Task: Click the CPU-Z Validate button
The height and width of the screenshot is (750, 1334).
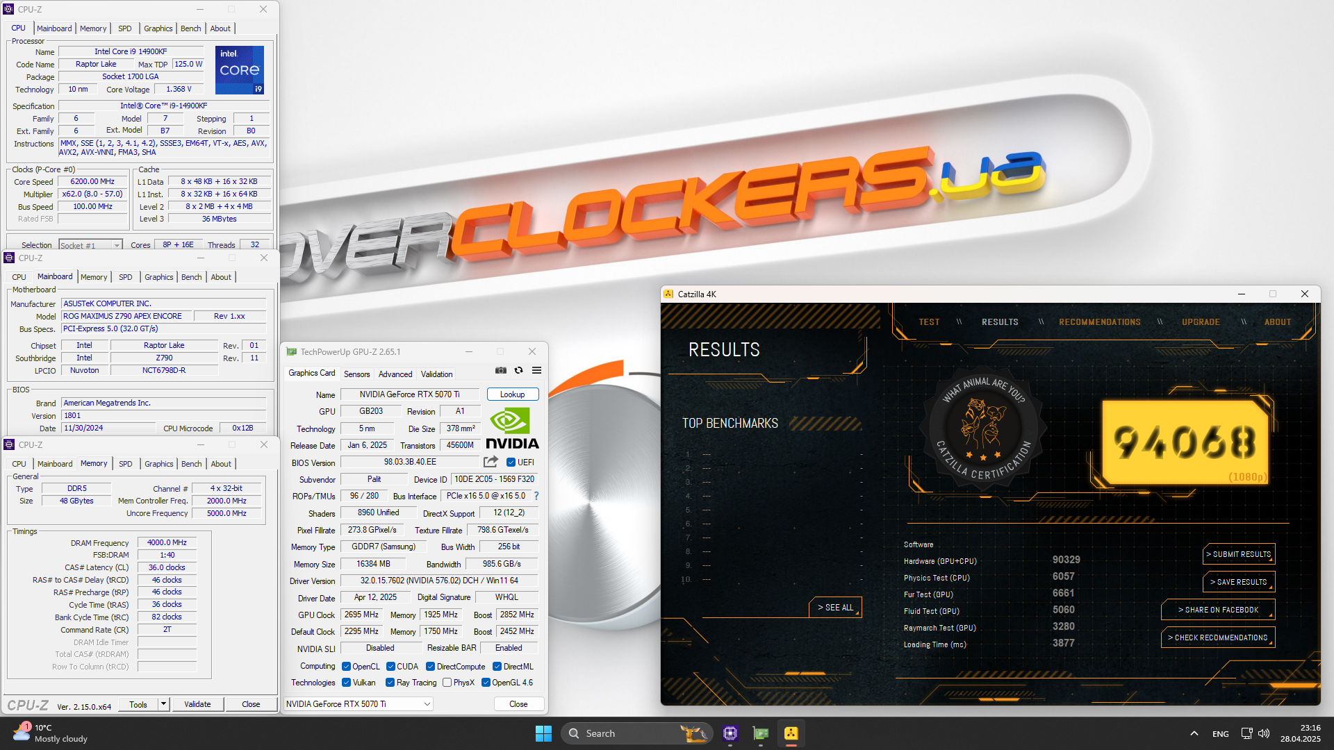Action: 197,704
